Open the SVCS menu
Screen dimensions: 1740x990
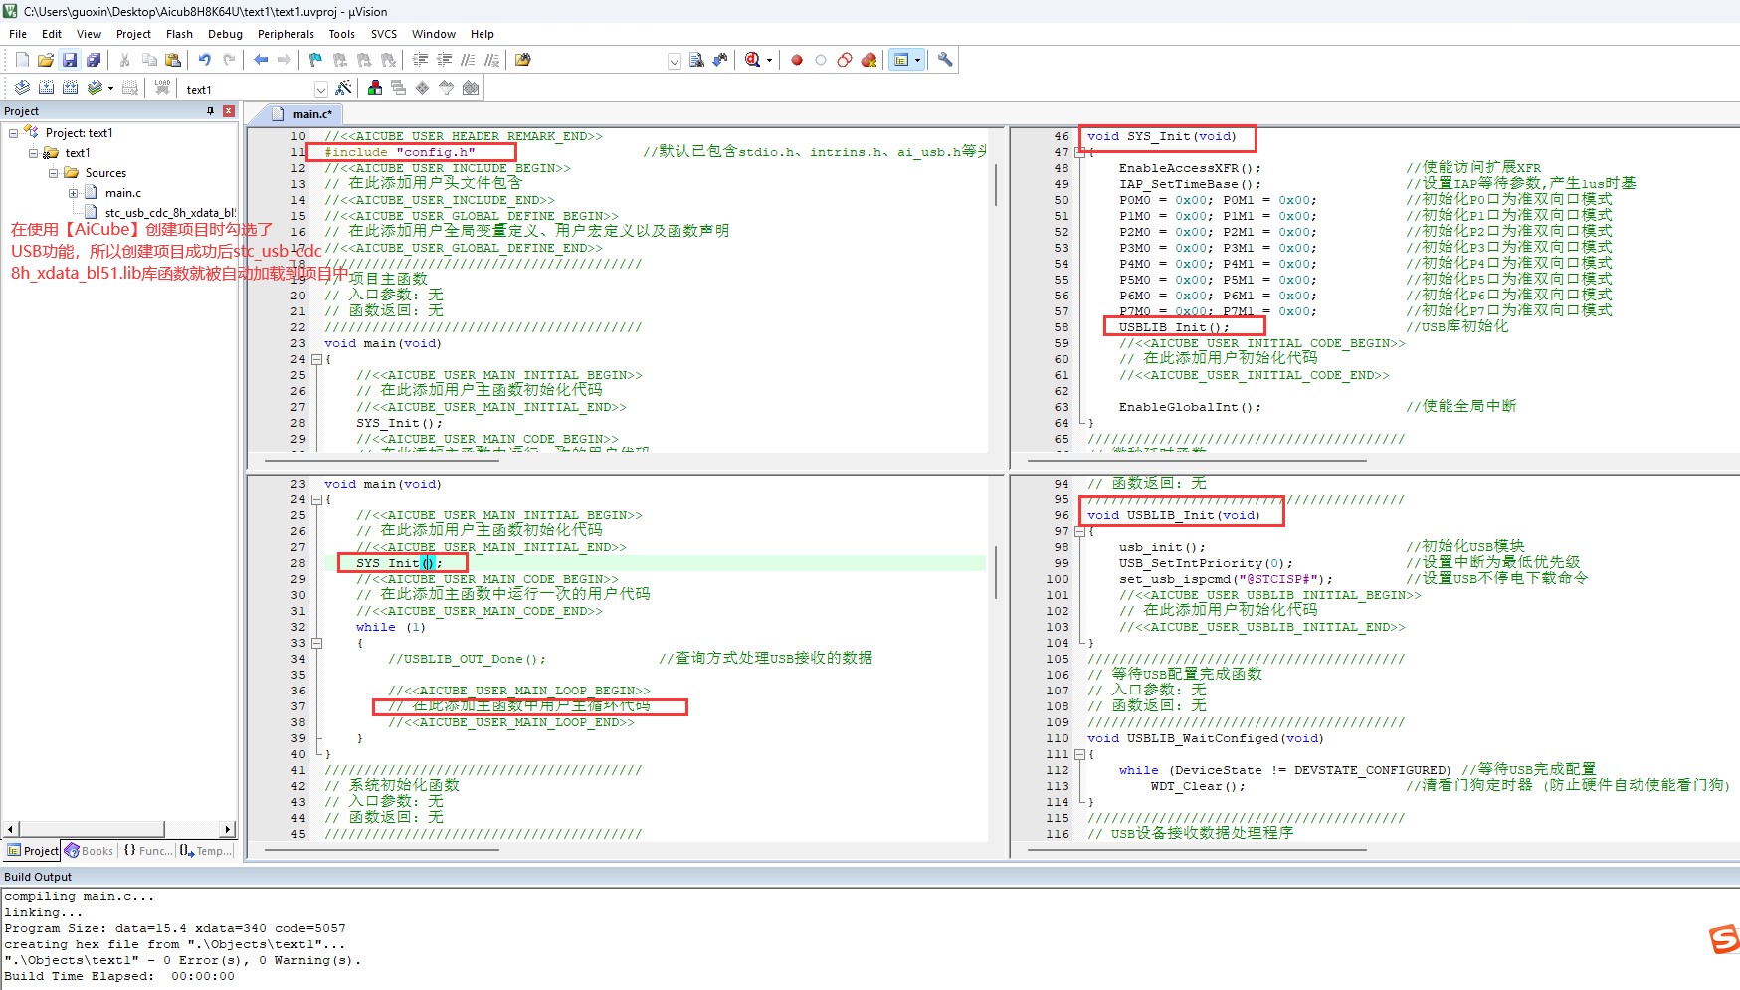pyautogui.click(x=383, y=34)
